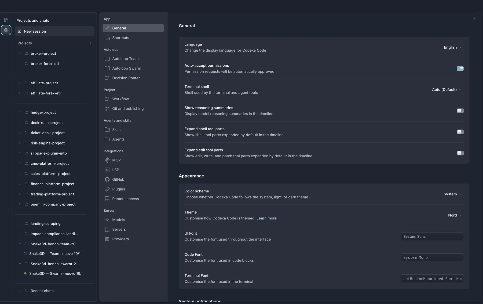Open the Language dropdown showing English
Image resolution: width=483 pixels, height=304 pixels.
[453, 47]
